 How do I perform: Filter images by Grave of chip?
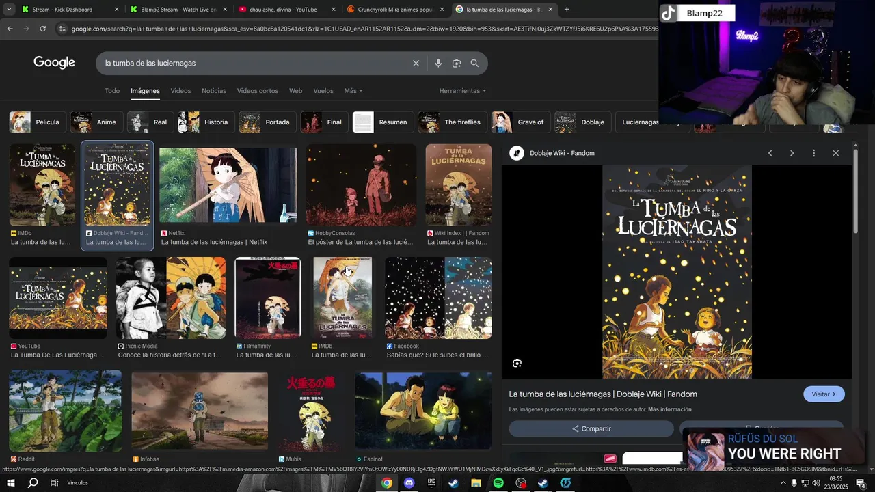click(x=521, y=122)
